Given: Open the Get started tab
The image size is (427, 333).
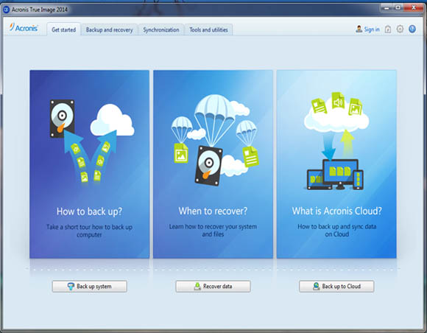Looking at the screenshot, I should (x=63, y=29).
